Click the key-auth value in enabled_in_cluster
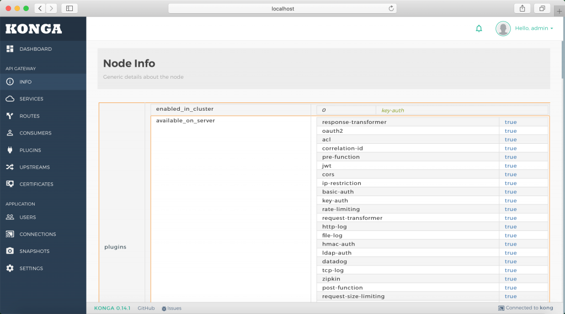Image resolution: width=565 pixels, height=314 pixels. coord(393,110)
